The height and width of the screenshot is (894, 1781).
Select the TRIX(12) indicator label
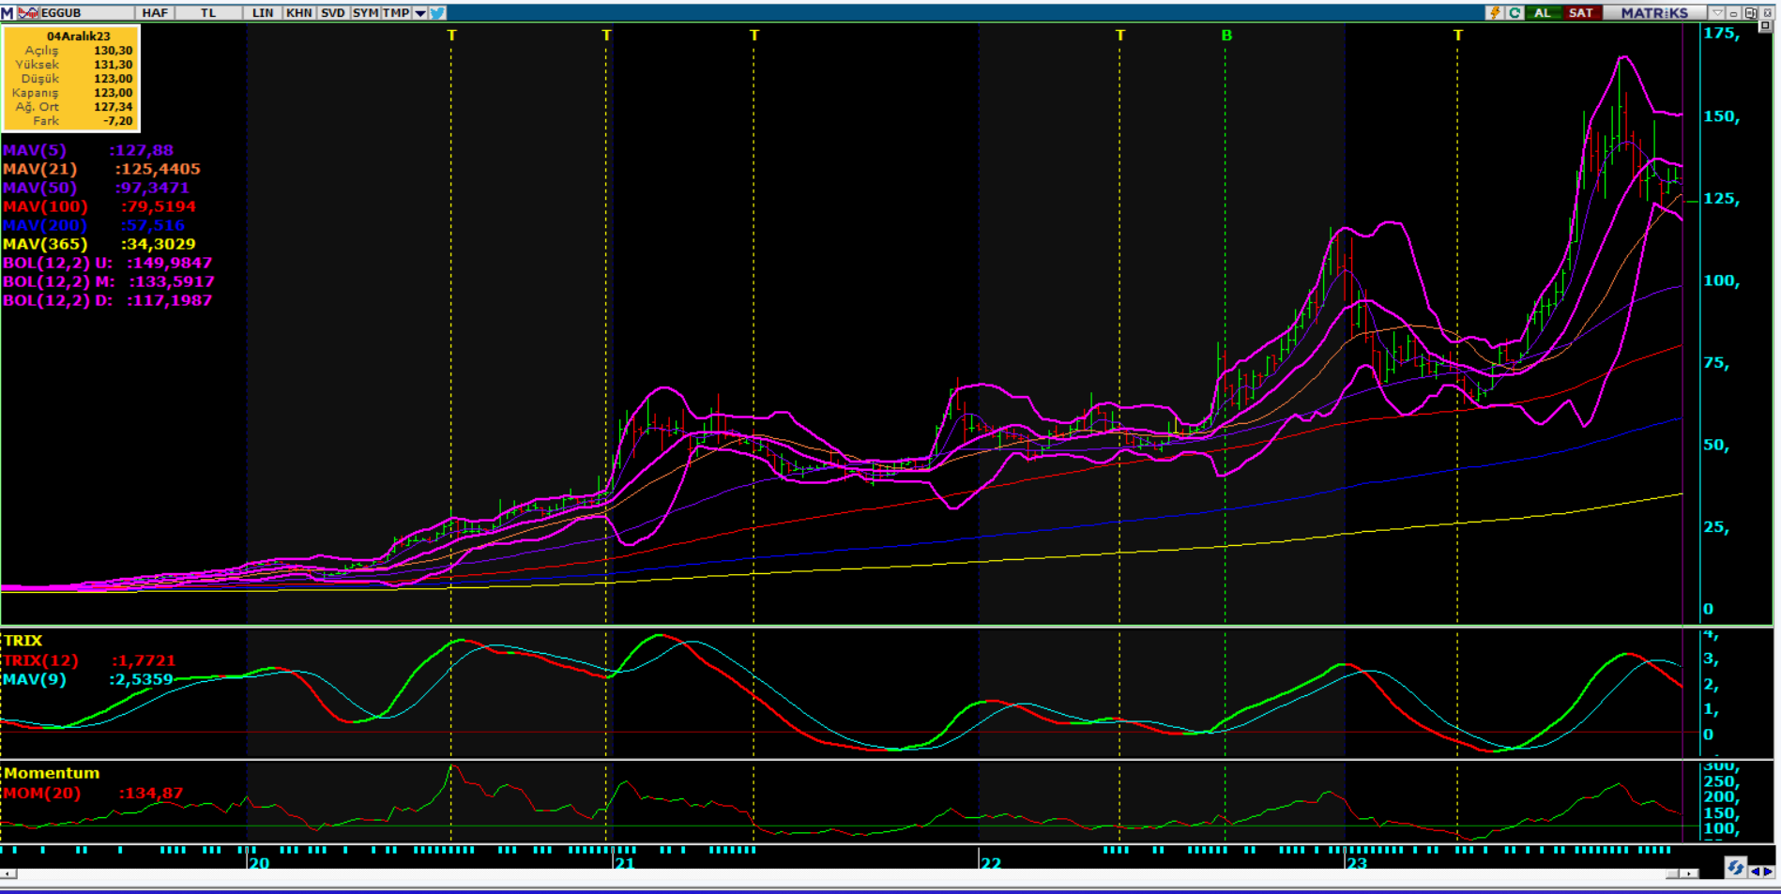click(x=40, y=660)
